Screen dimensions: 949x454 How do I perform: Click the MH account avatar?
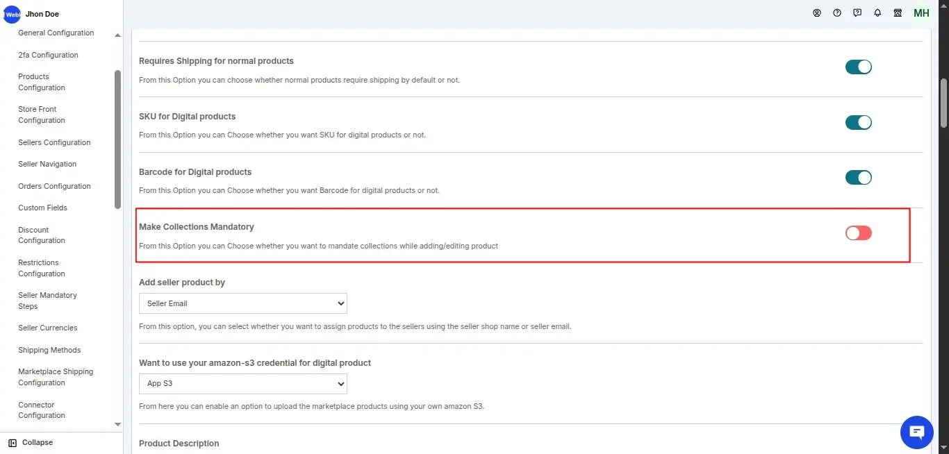coord(921,13)
